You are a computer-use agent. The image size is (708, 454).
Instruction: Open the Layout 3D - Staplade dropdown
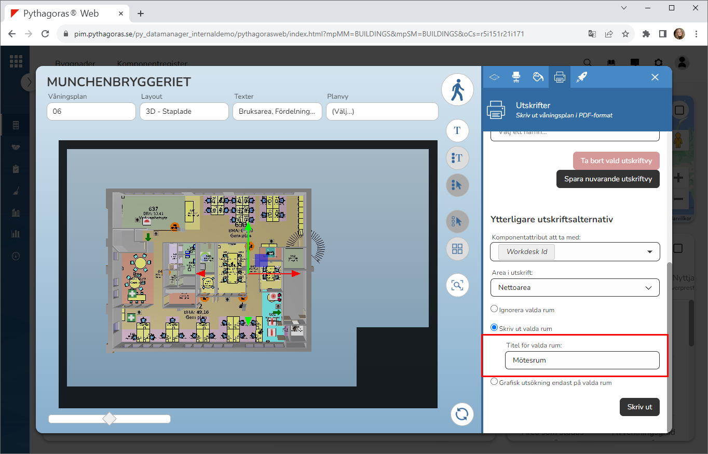pyautogui.click(x=184, y=111)
